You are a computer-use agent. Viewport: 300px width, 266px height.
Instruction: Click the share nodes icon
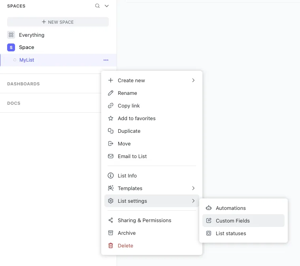point(111,220)
